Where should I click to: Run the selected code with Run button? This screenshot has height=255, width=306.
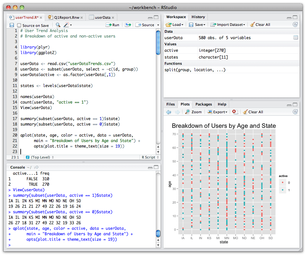click(113, 25)
